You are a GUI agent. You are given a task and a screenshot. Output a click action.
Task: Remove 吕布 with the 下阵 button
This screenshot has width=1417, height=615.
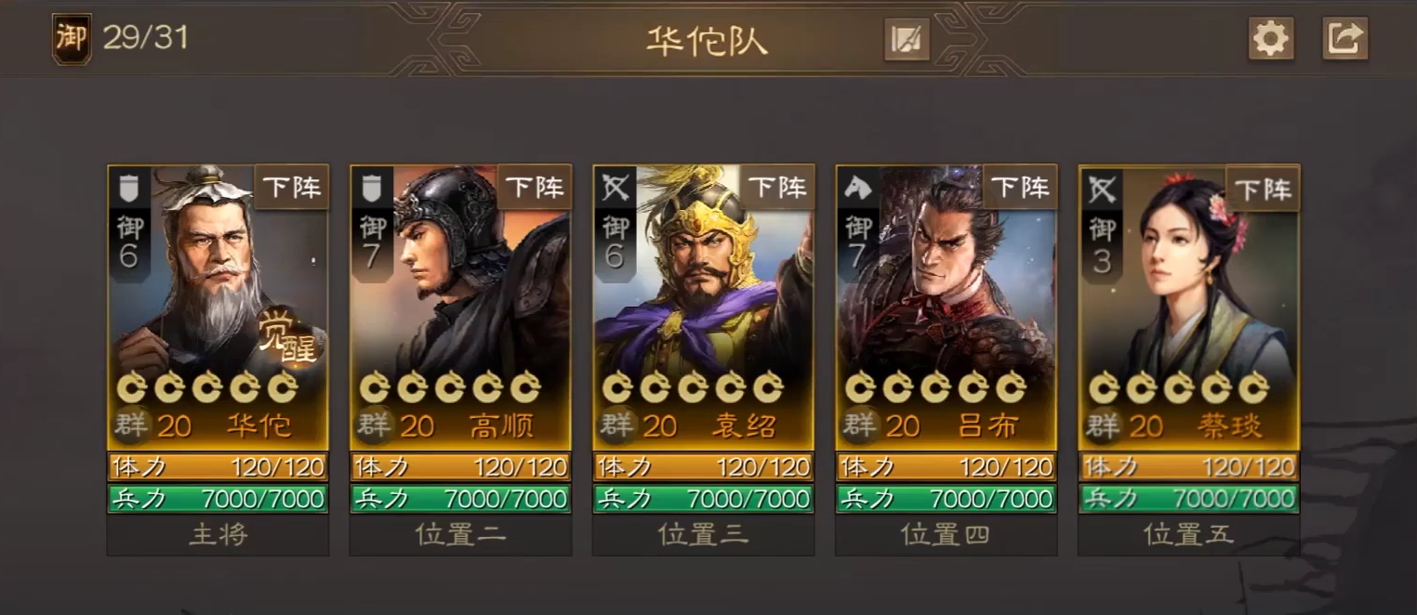(x=1019, y=187)
